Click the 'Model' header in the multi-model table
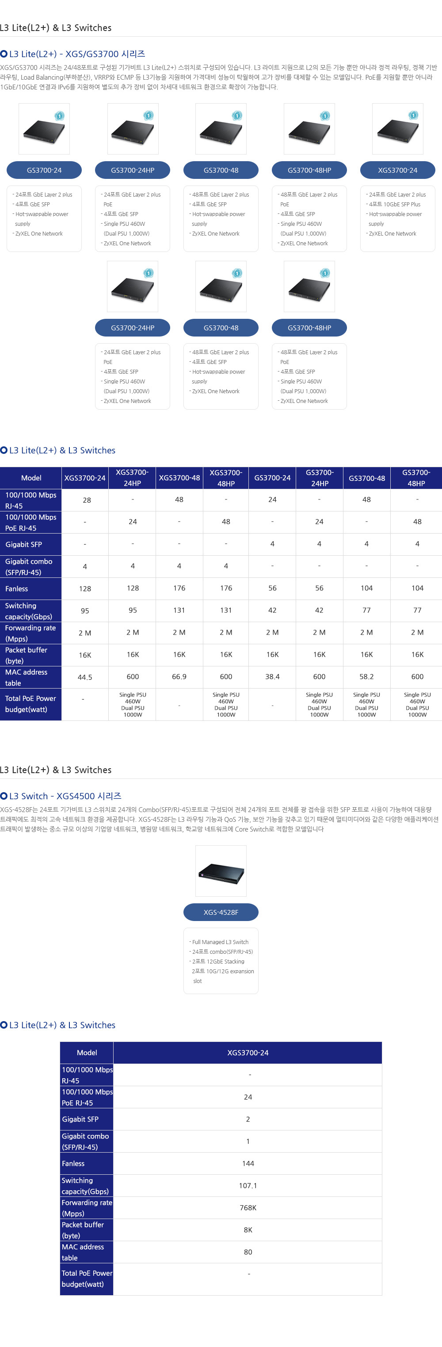The image size is (442, 1347). 31,478
